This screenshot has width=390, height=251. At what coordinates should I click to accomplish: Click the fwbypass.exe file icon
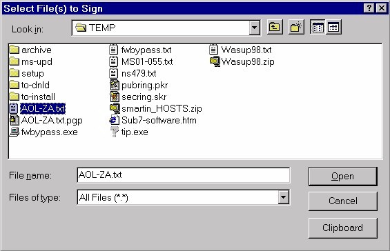pyautogui.click(x=14, y=132)
